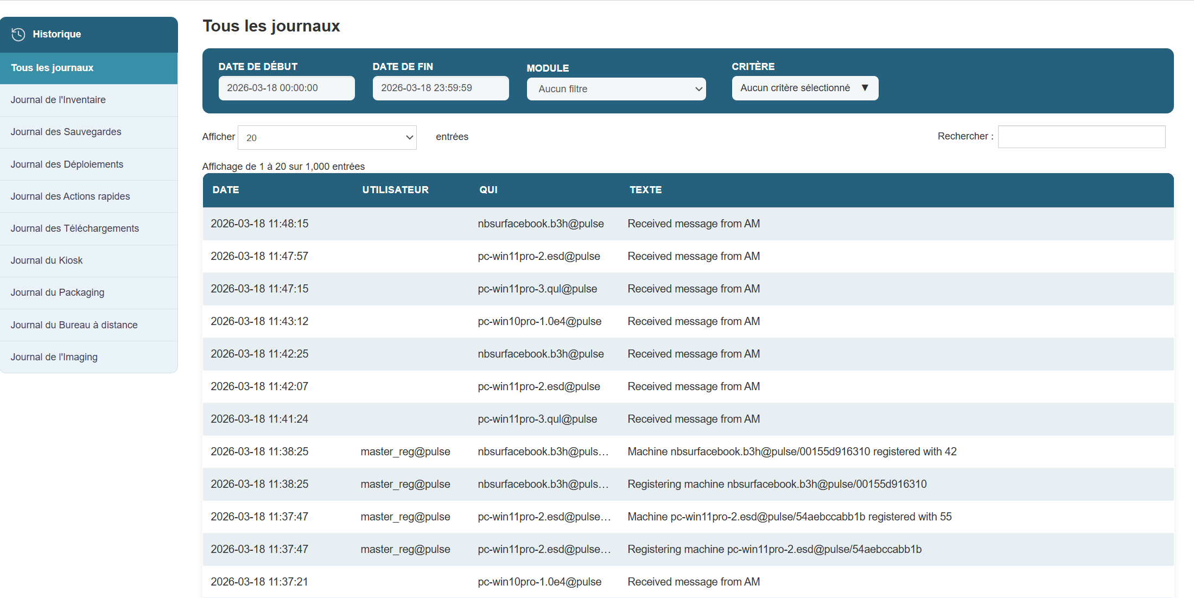This screenshot has height=598, width=1194.
Task: Open Journal des Téléchargements
Action: click(74, 228)
